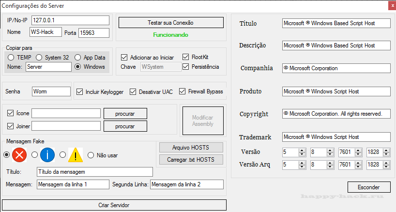Image resolution: width=396 pixels, height=212 pixels.
Task: Toggle the Firewall Bypass checkbox
Action: tap(182, 91)
